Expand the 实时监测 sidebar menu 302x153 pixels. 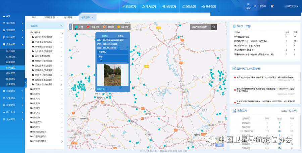(12, 23)
